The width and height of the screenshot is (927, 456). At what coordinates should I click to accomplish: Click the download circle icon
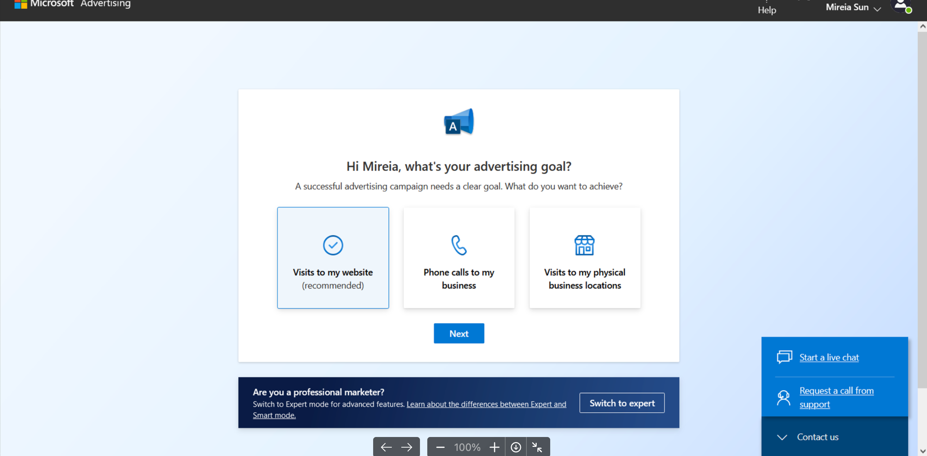click(x=516, y=447)
